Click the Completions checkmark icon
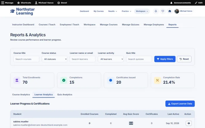The image size is (205, 128). point(64,80)
